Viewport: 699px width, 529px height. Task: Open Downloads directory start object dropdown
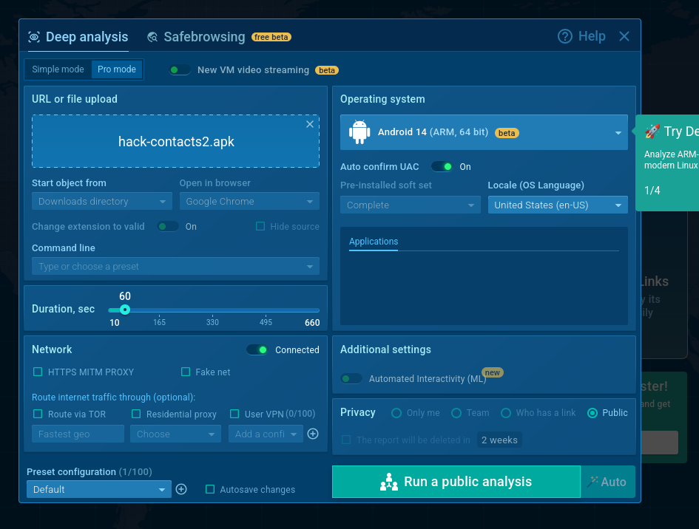pyautogui.click(x=101, y=201)
